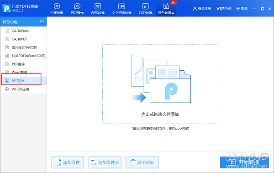Open the 文字语音转换 icon
This screenshot has width=274, height=173.
tap(121, 6)
